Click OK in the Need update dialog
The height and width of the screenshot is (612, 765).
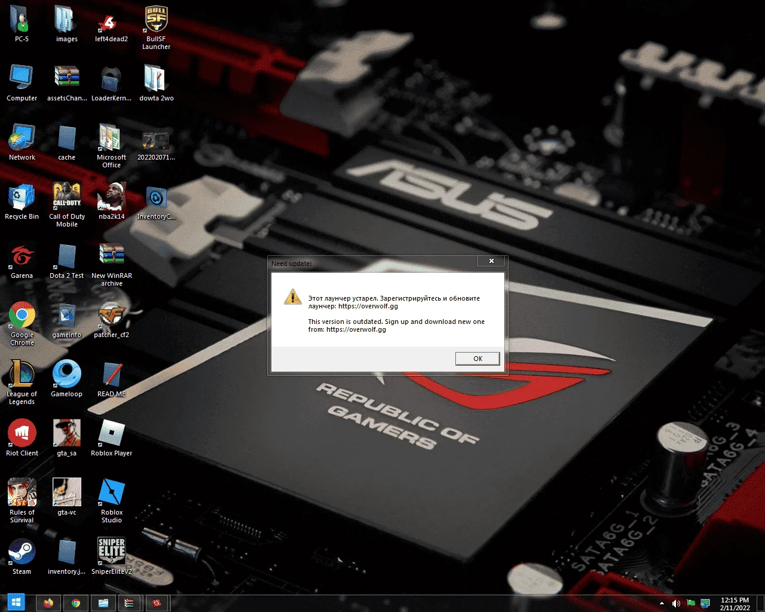click(478, 359)
